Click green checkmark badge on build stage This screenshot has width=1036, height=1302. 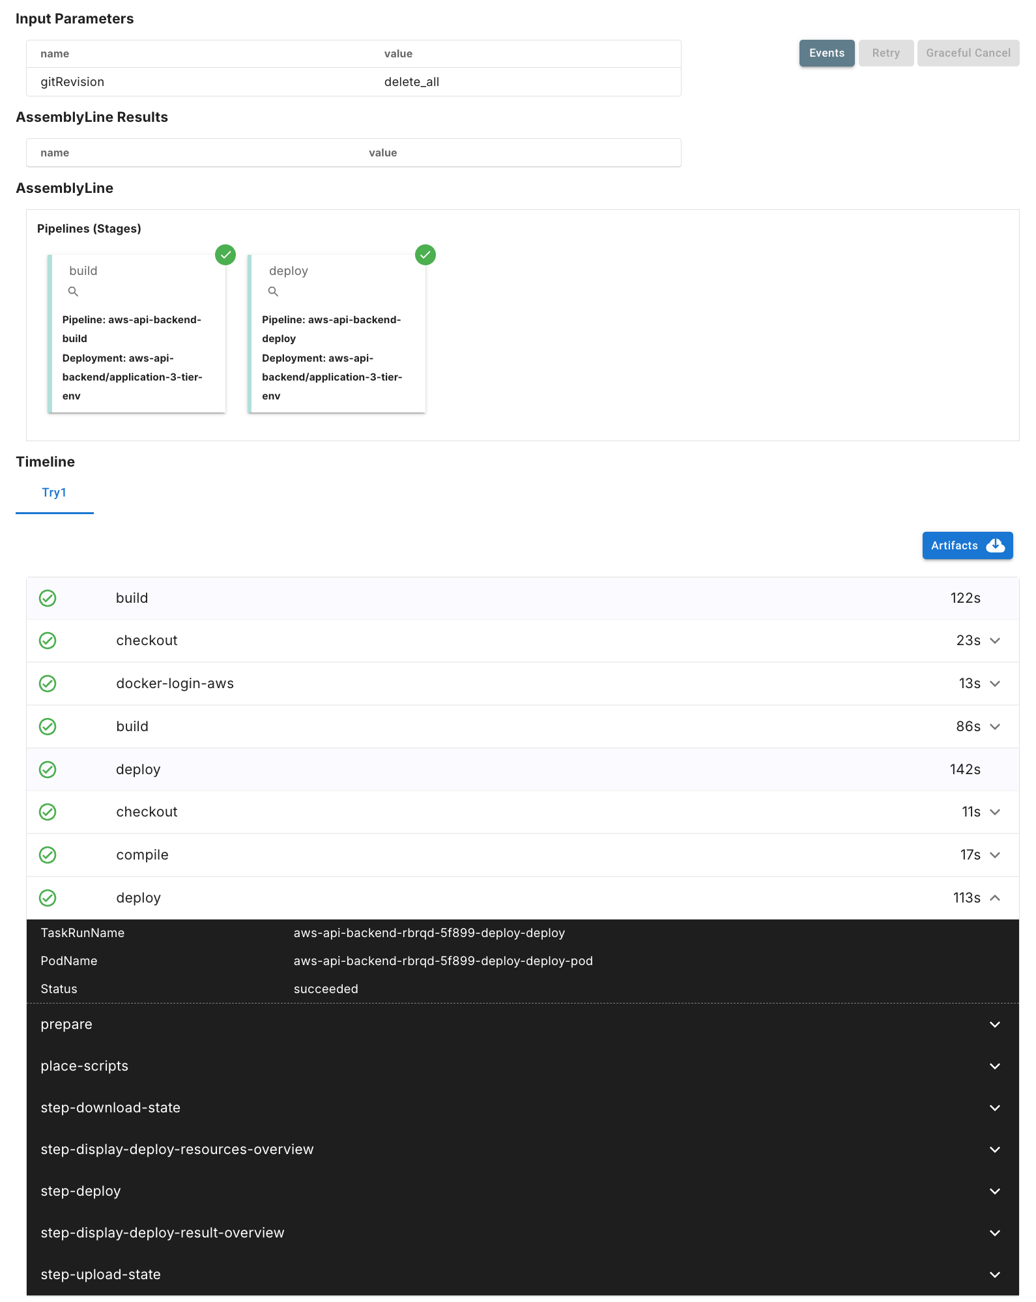(x=225, y=255)
